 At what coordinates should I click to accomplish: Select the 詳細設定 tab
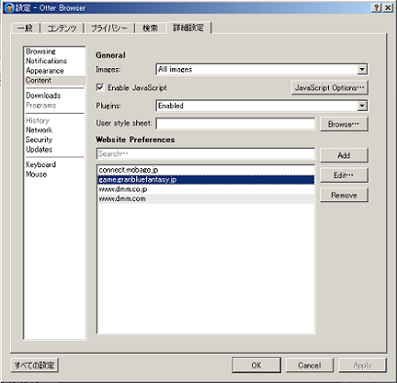(x=189, y=27)
